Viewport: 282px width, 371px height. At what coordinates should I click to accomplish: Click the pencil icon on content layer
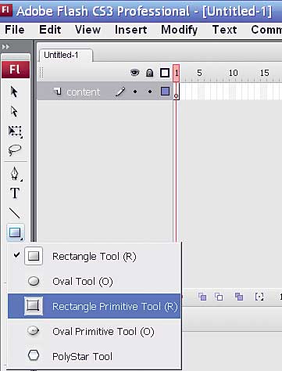point(120,92)
